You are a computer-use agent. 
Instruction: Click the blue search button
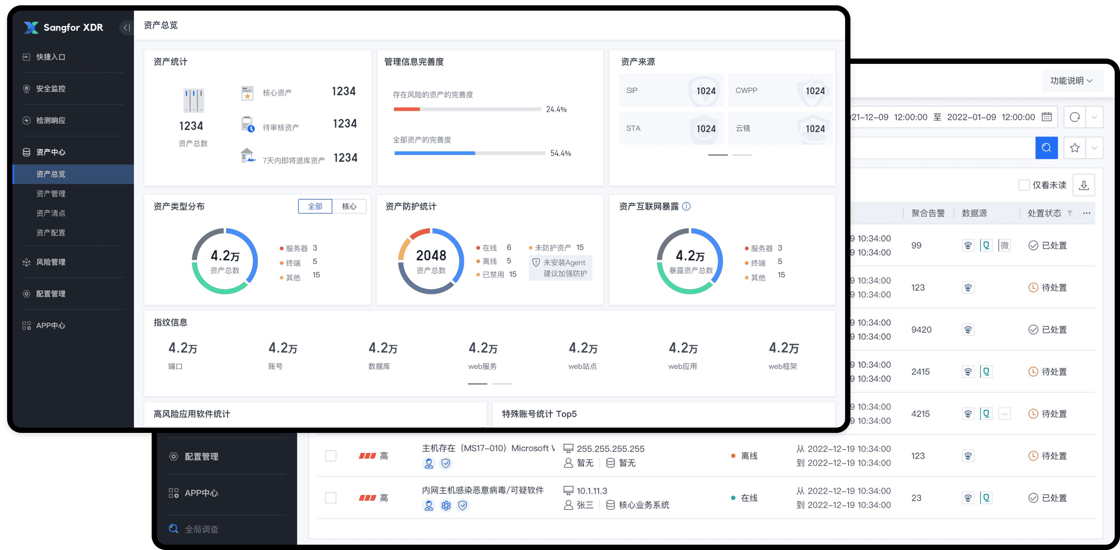coord(1046,148)
